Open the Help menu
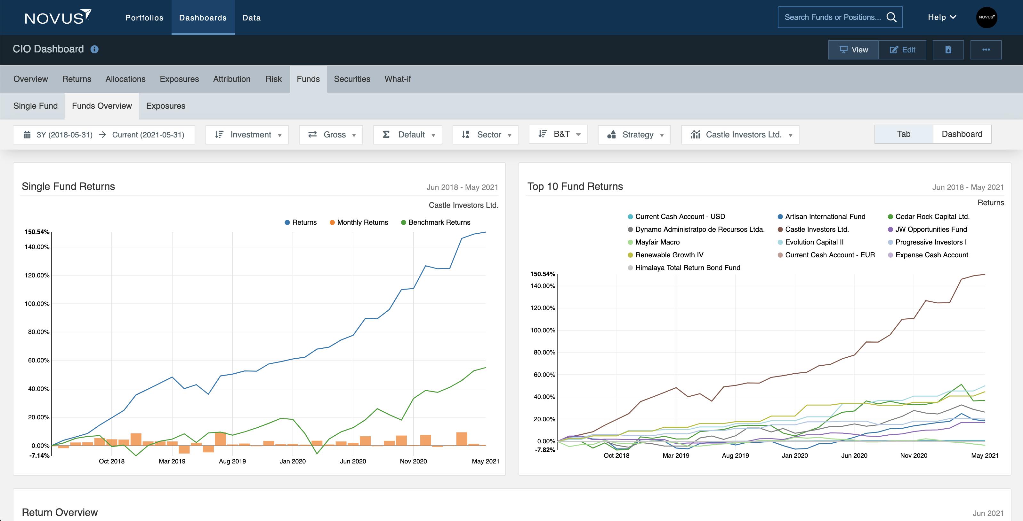The width and height of the screenshot is (1023, 521). pyautogui.click(x=941, y=17)
